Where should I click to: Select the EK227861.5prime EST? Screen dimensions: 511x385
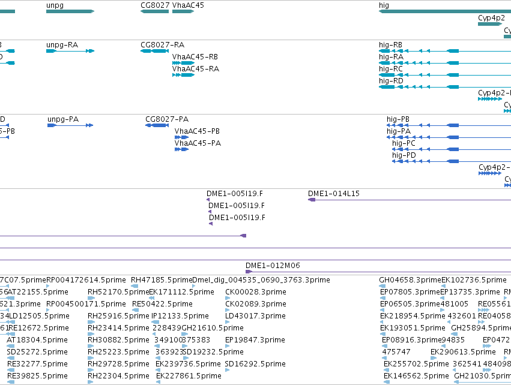click(x=158, y=382)
